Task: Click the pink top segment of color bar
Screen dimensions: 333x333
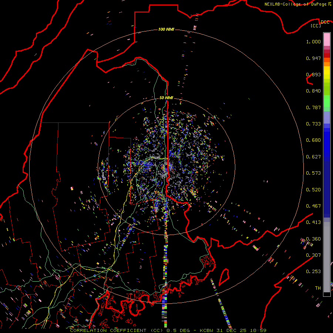Action: point(327,39)
